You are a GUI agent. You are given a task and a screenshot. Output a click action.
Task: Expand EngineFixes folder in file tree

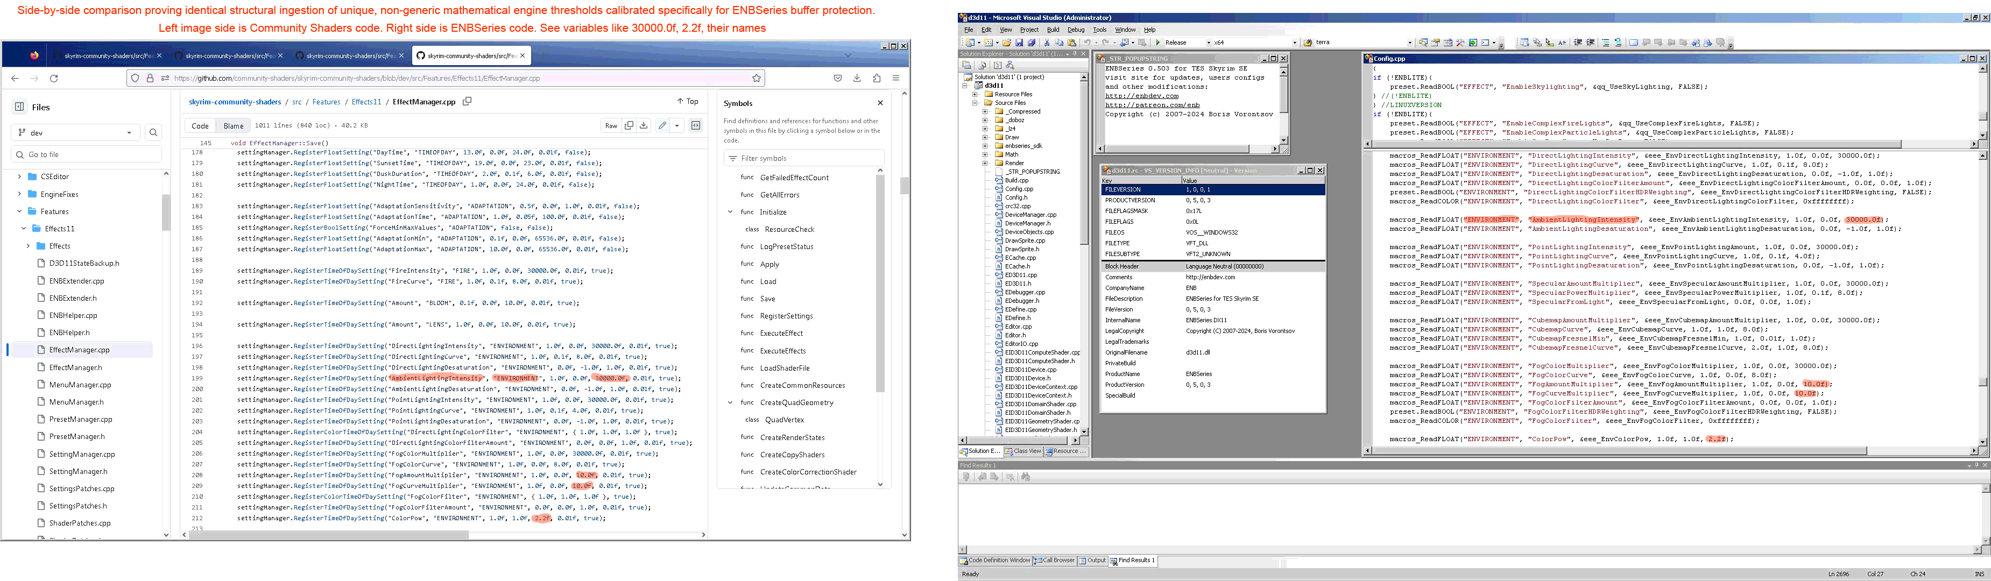[x=19, y=194]
